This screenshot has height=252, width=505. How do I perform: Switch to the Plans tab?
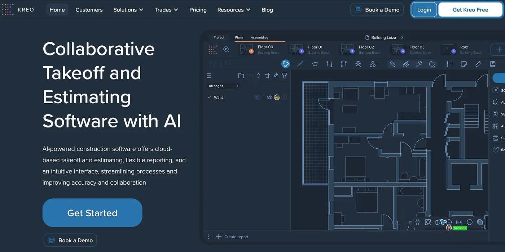point(239,37)
